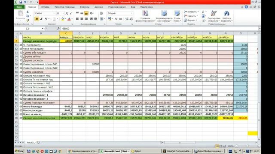The width and height of the screenshot is (275, 154).
Task: Open the Файл (File) tab
Action: pyautogui.click(x=19, y=7)
